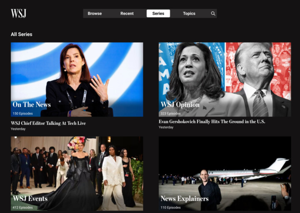Click the 'News Explainers' title text
Image resolution: width=300 pixels, height=213 pixels.
point(185,199)
